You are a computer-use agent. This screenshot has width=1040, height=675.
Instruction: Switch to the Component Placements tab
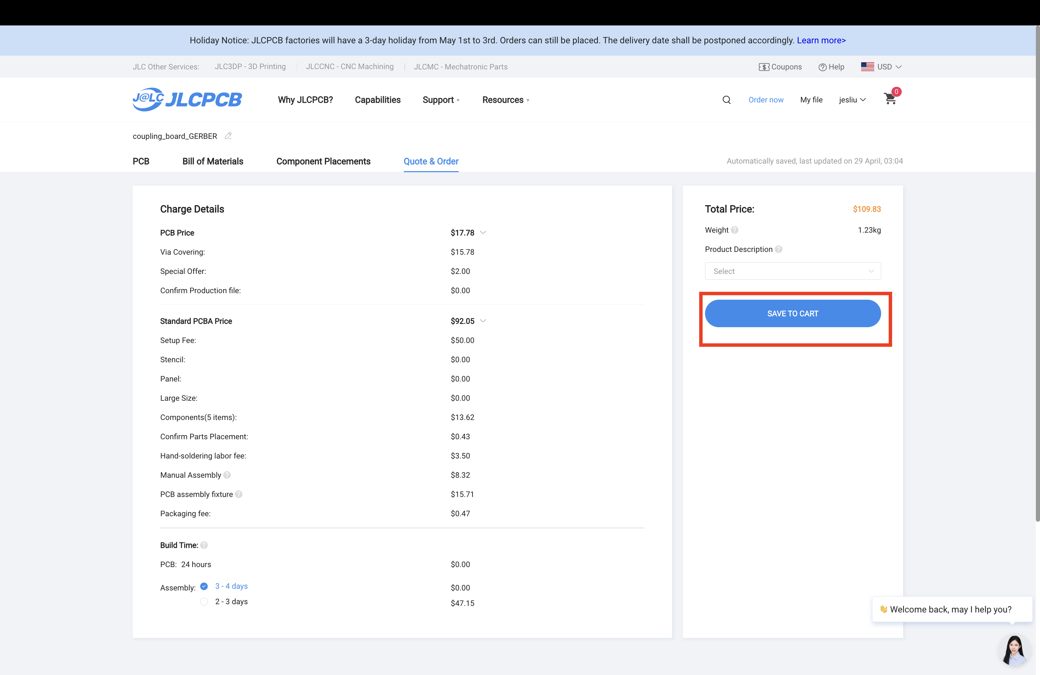tap(323, 161)
